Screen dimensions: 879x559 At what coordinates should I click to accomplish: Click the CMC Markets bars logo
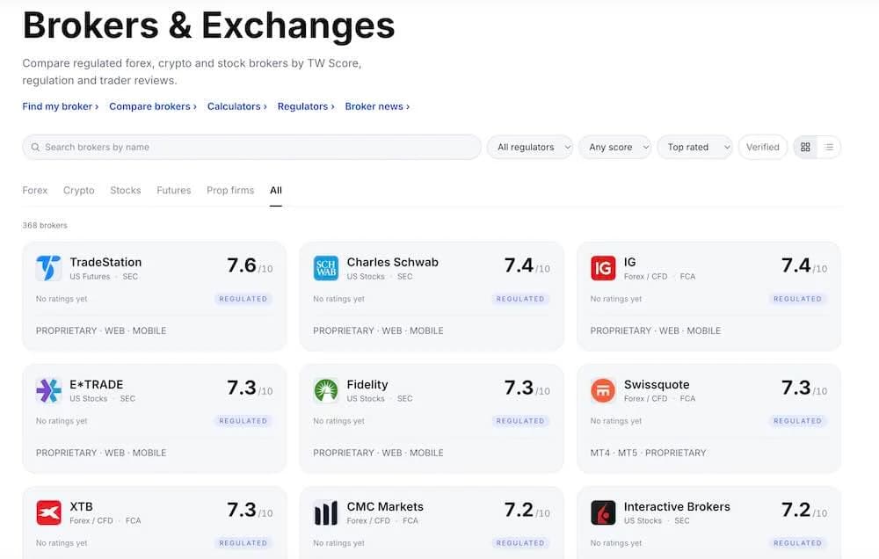coord(326,512)
